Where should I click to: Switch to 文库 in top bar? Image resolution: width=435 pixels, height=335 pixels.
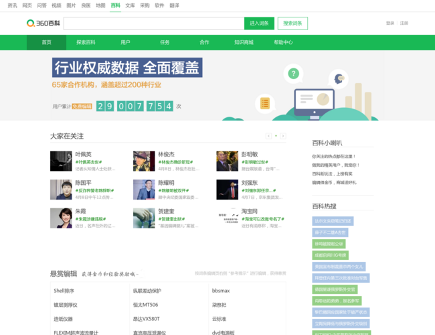130,5
